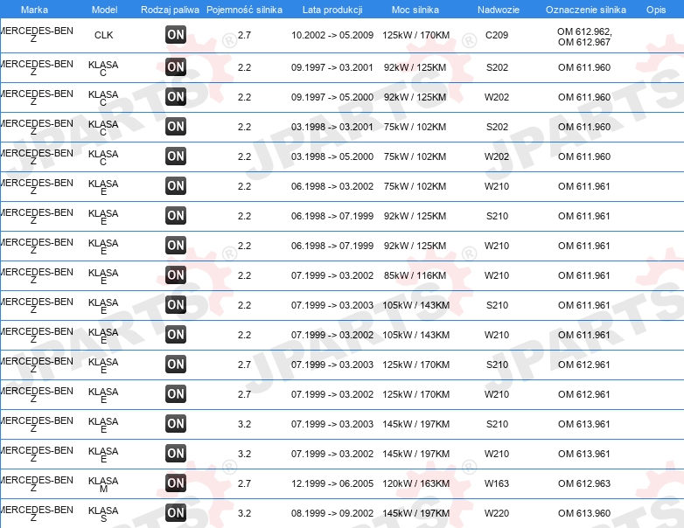Click ON icon for S210 105kW / 143KM row
Image resolution: width=684 pixels, height=528 pixels.
tap(176, 305)
